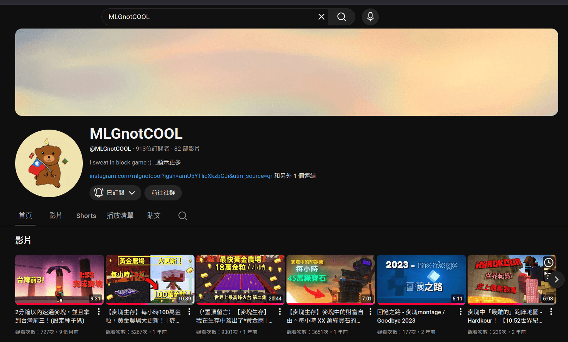Open menu for 回憶之路 Goodbye 2023 video
The width and height of the screenshot is (568, 342).
tap(461, 312)
